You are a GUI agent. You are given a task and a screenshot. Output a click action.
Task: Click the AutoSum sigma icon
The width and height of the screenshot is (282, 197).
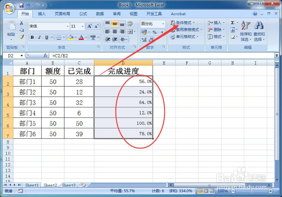tap(233, 22)
